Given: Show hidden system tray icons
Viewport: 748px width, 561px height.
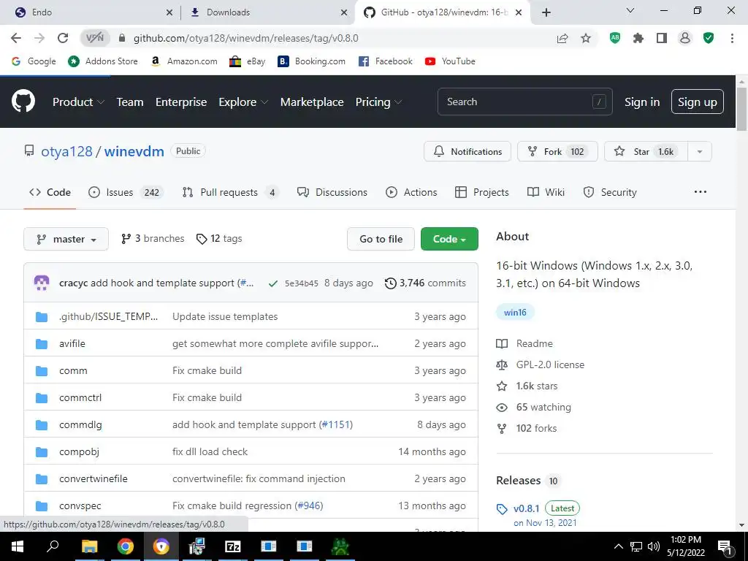Looking at the screenshot, I should pos(618,546).
